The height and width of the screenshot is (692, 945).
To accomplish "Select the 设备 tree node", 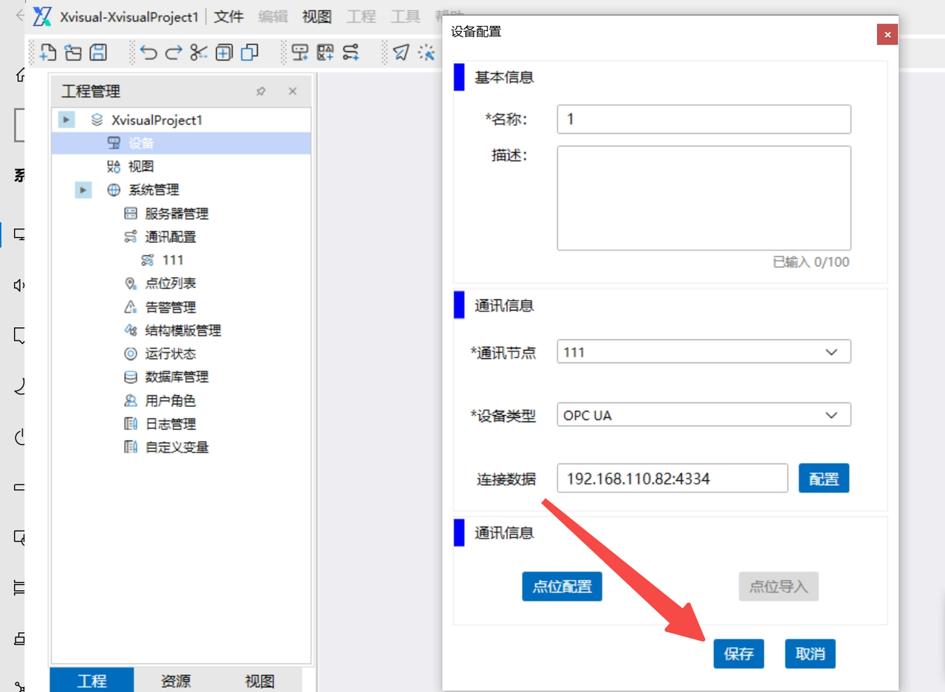I will click(x=141, y=143).
